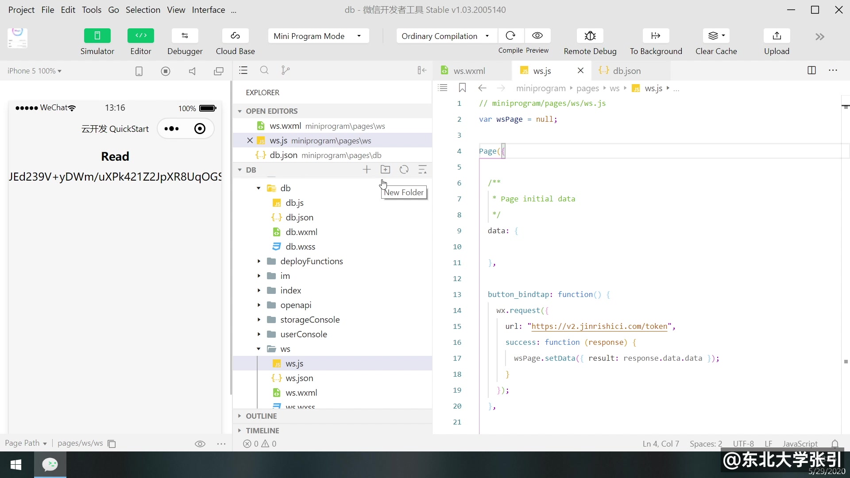This screenshot has height=478, width=850.
Task: Click the Compile refresh icon
Action: (x=510, y=36)
